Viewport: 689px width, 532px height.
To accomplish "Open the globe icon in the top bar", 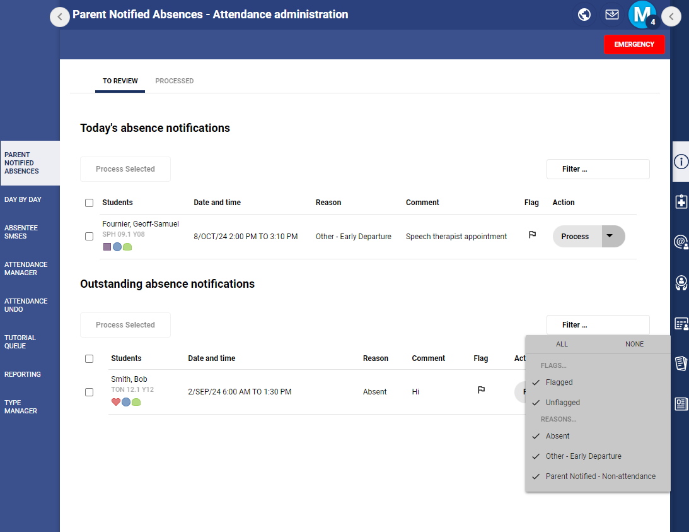I will (x=584, y=14).
